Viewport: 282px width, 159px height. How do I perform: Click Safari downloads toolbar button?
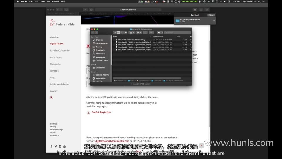click(195, 10)
